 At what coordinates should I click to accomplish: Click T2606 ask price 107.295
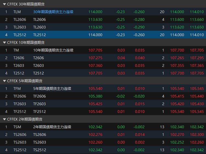click(x=197, y=58)
